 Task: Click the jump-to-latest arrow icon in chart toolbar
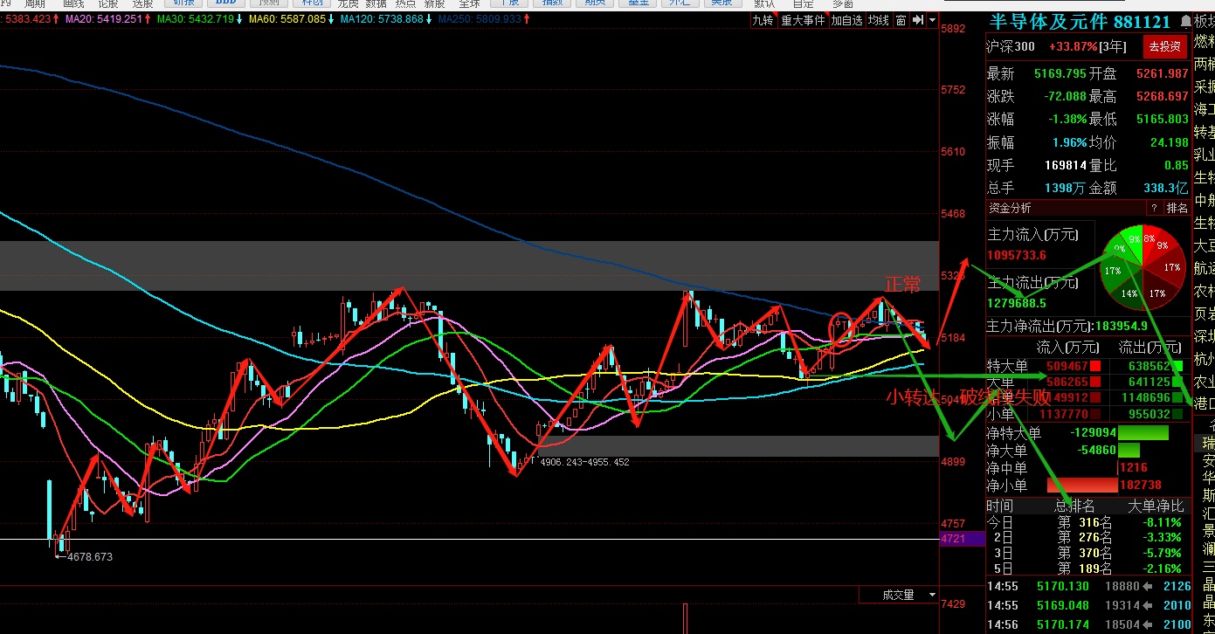[x=916, y=20]
